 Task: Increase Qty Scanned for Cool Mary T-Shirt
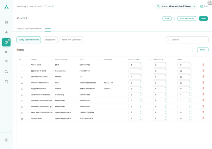[x=141, y=70]
